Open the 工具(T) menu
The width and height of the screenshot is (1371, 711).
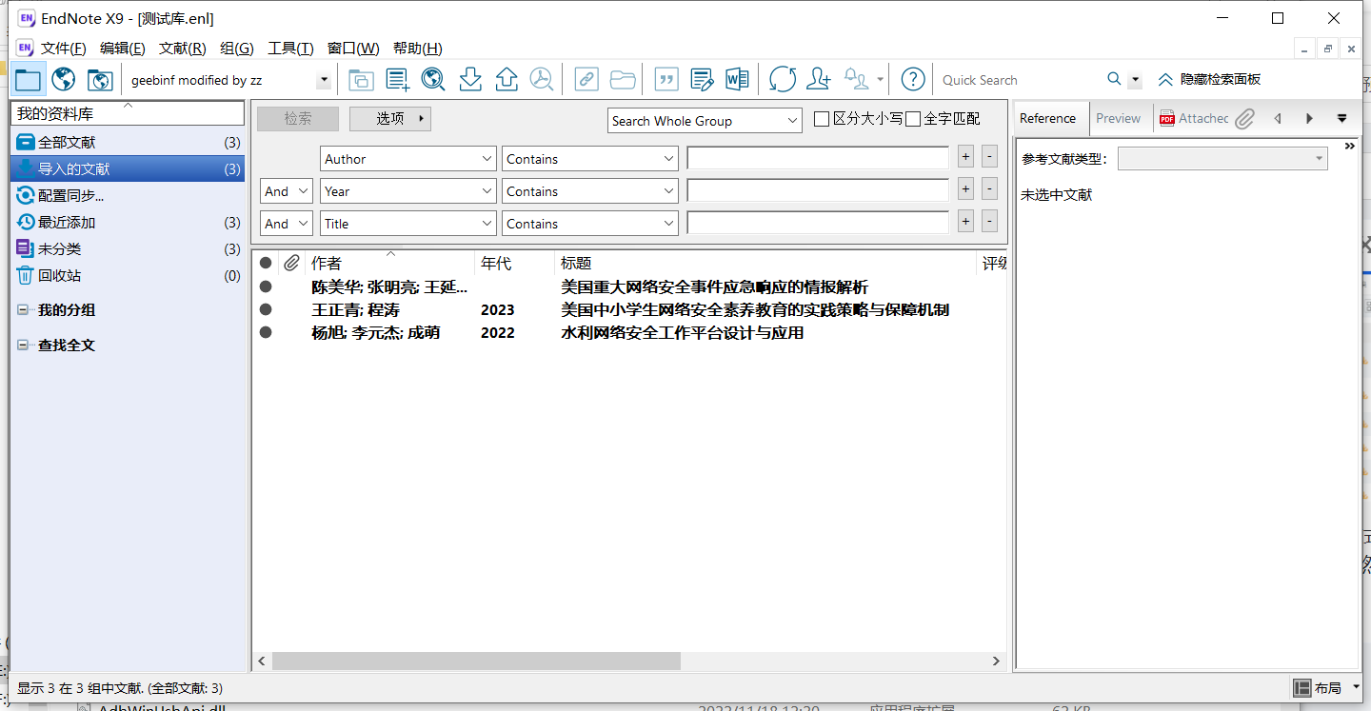(290, 49)
